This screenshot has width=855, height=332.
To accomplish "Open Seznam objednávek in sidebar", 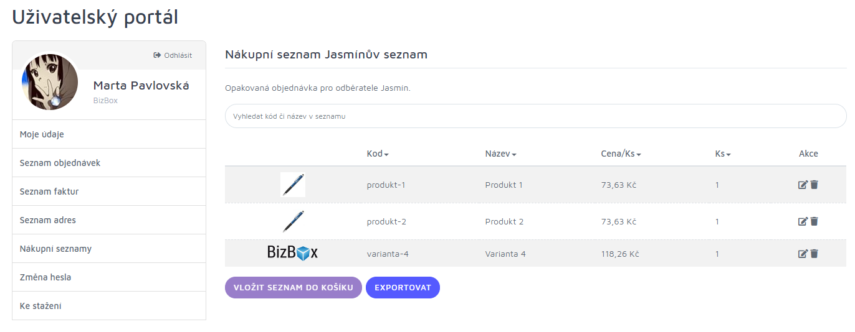I will (109, 163).
